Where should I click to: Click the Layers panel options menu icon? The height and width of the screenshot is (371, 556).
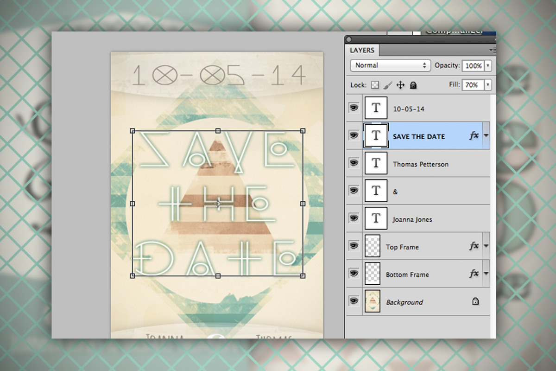coord(492,50)
